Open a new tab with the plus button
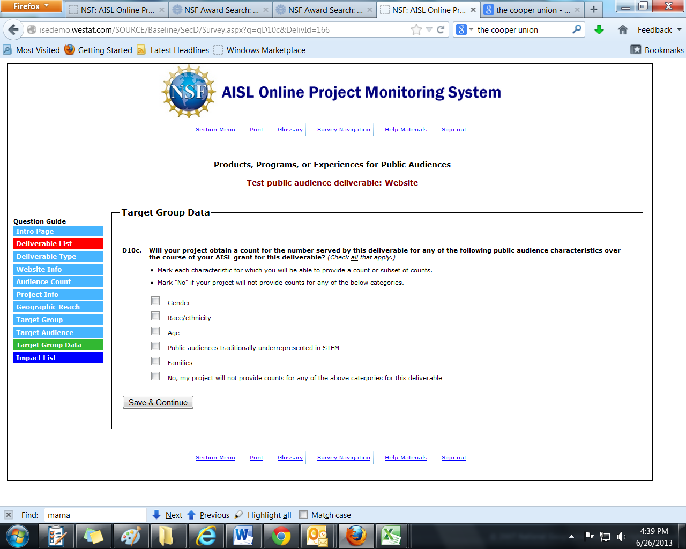686x549 pixels. pyautogui.click(x=594, y=10)
